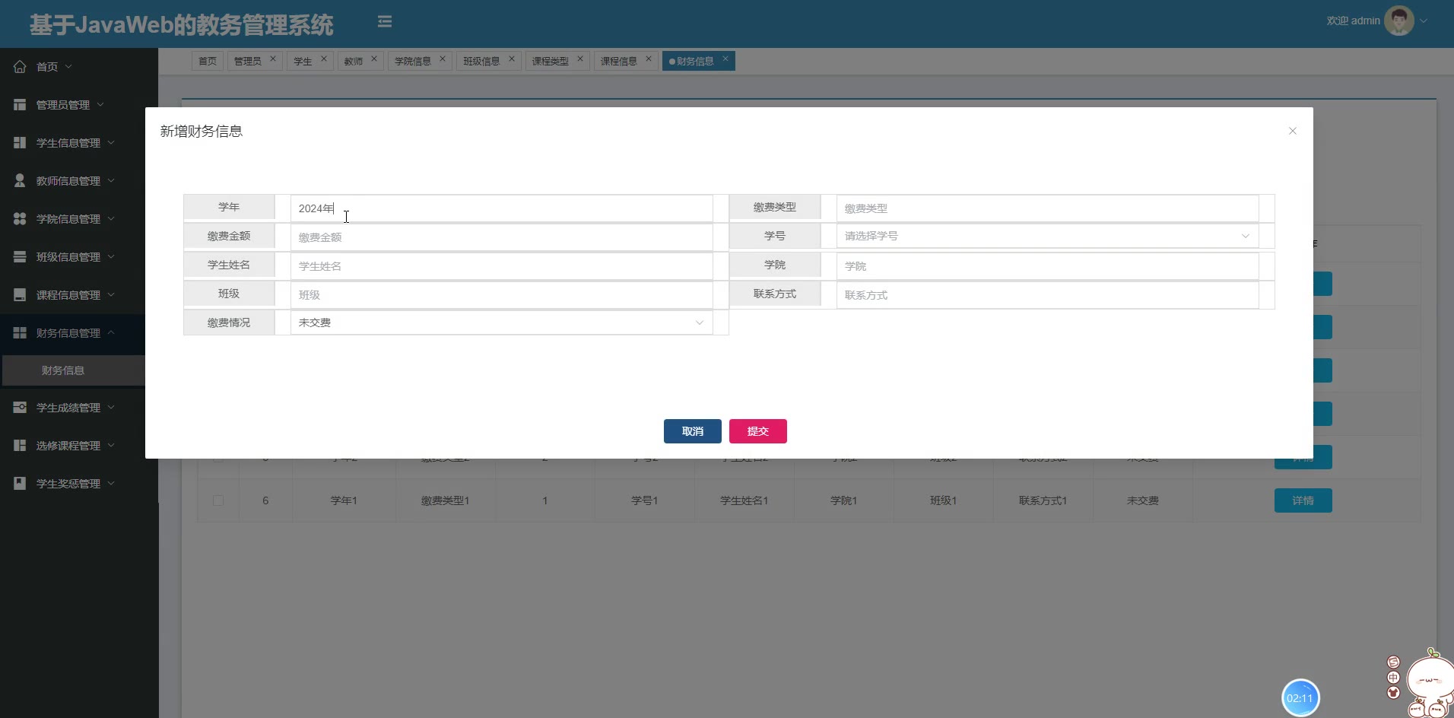1454x718 pixels.
Task: Click the 管理员管理 sidebar icon
Action: tap(20, 105)
